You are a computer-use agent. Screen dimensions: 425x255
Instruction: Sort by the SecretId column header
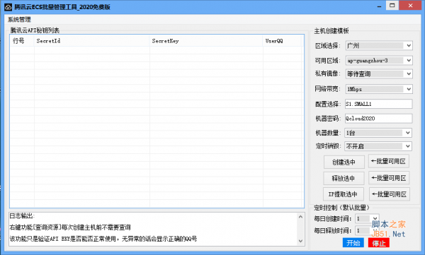click(x=92, y=41)
